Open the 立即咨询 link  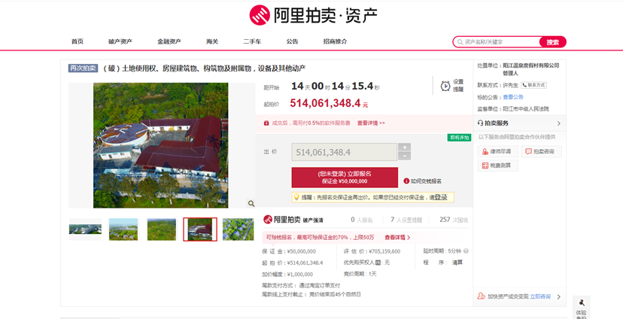point(540,296)
